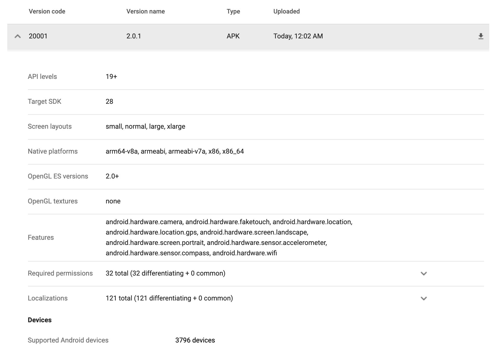
Task: Download the 20001 APK file
Action: click(x=481, y=36)
